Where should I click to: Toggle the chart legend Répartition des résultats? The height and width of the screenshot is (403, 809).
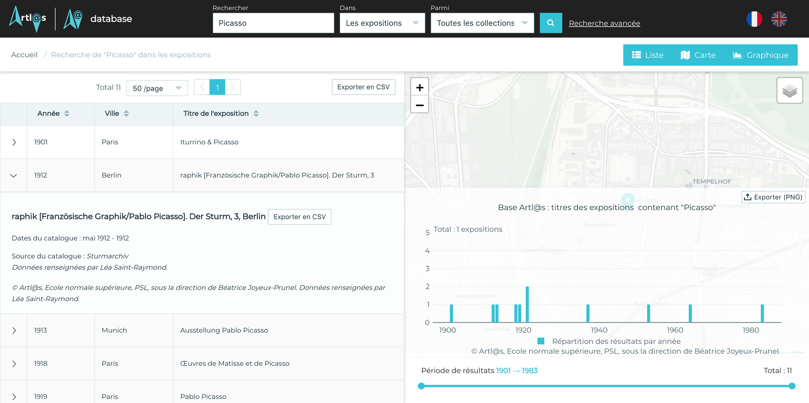click(x=609, y=341)
